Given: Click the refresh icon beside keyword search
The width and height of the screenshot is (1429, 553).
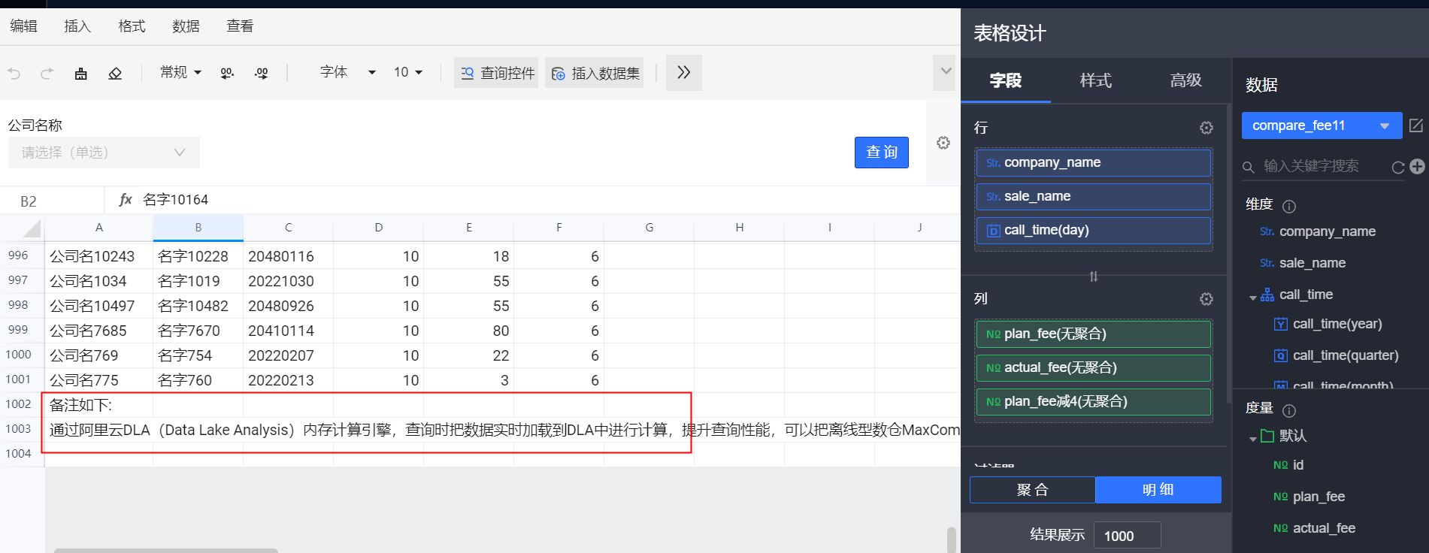Looking at the screenshot, I should [x=1397, y=167].
